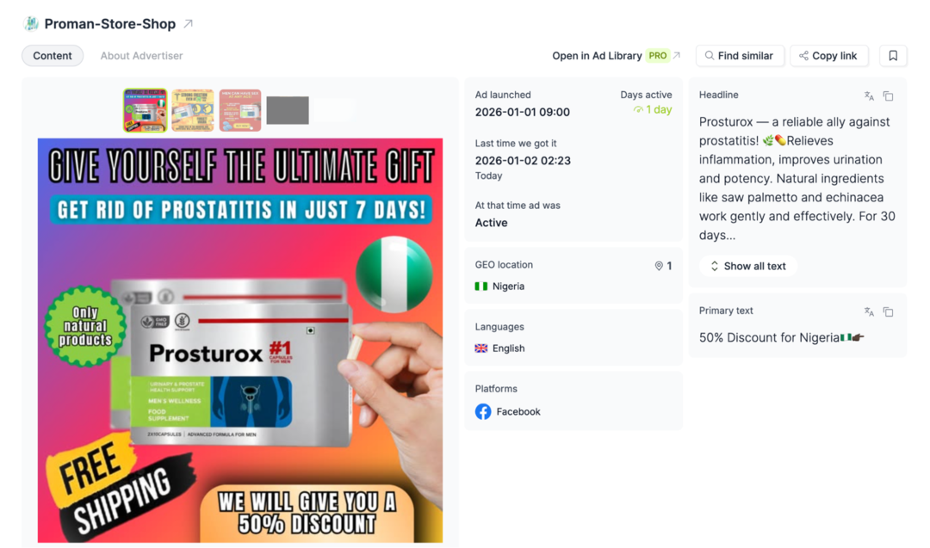
Task: Click the Facebook platform icon
Action: (x=483, y=412)
